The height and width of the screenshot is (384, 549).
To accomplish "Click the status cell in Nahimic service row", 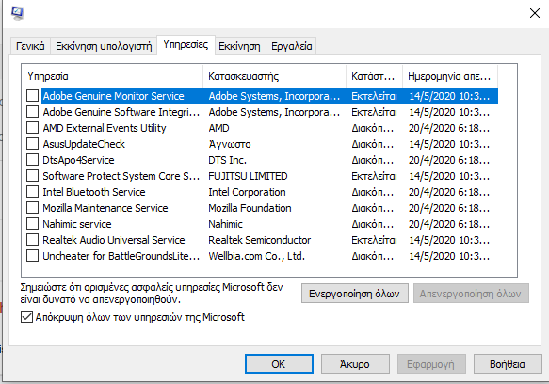I will [373, 224].
